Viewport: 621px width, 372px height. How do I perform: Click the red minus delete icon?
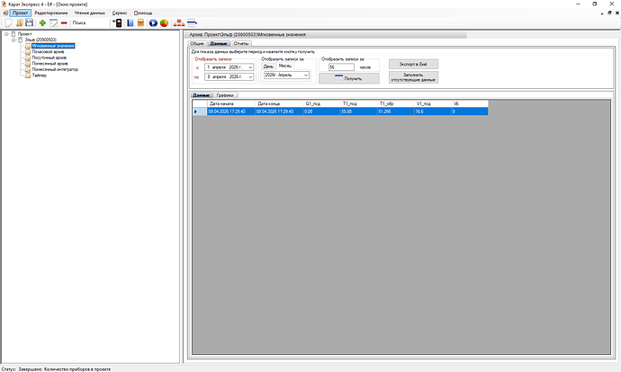point(64,22)
